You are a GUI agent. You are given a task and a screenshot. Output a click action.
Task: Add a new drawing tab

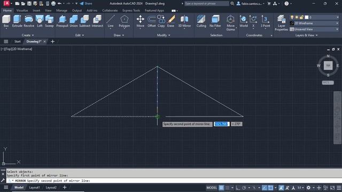pyautogui.click(x=52, y=42)
